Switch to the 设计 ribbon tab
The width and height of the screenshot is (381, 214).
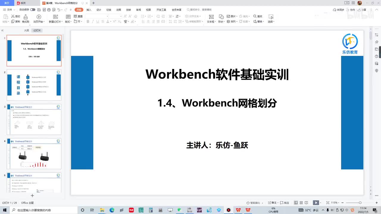(99, 10)
